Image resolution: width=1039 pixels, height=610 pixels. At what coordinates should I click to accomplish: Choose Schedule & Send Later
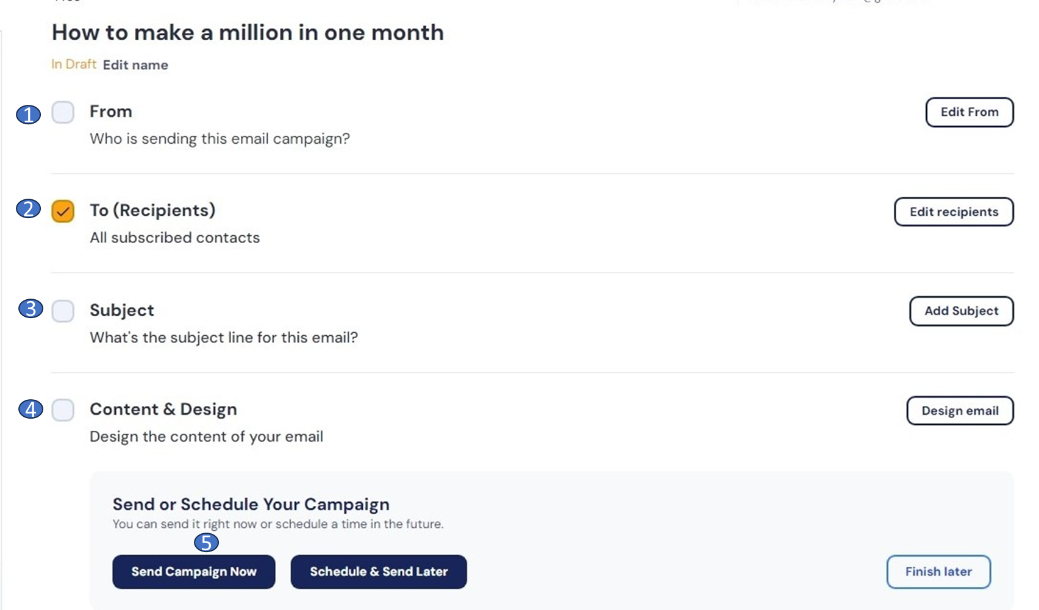[379, 572]
